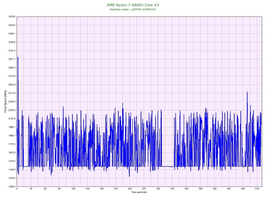Viewport: 266px width, 199px height.
Task: Click the 120 tick on time axis
Action: (x=73, y=189)
